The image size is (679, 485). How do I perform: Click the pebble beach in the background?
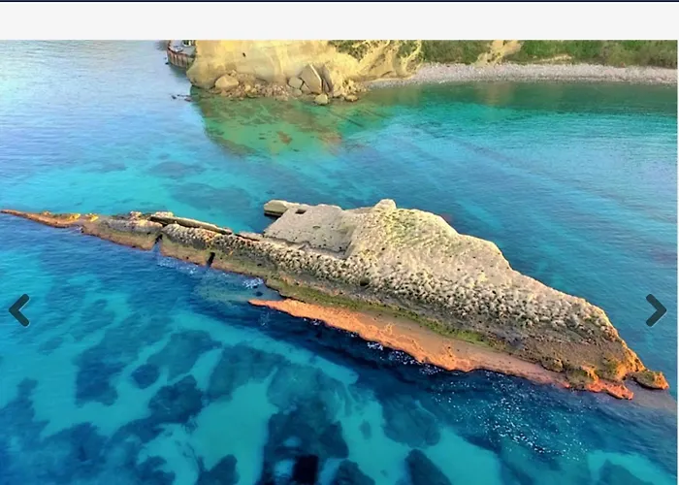pos(524,73)
